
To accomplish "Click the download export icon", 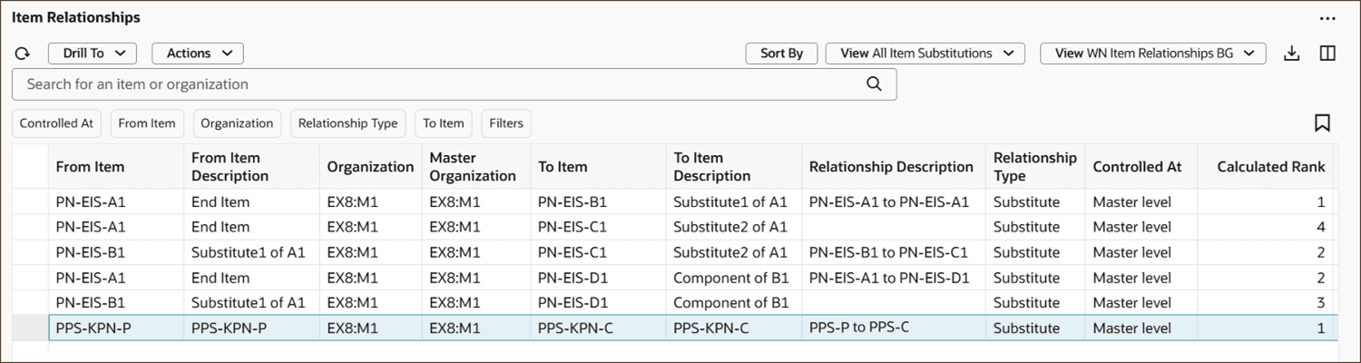I will pyautogui.click(x=1292, y=54).
